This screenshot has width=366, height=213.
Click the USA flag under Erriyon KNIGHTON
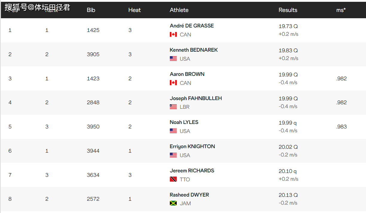click(173, 155)
